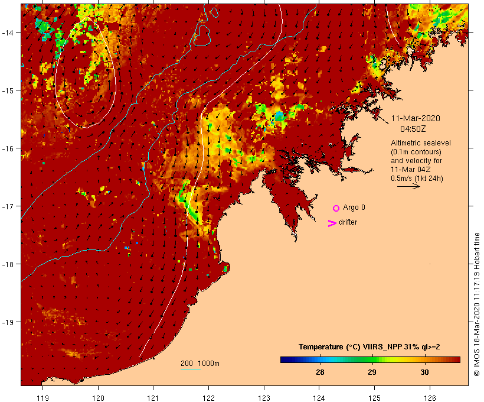Click the '11-Mar 04Z' caption line
The image size is (484, 402).
tap(411, 170)
